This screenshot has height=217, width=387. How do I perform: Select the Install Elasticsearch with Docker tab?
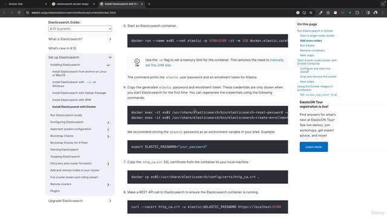tap(121, 4)
